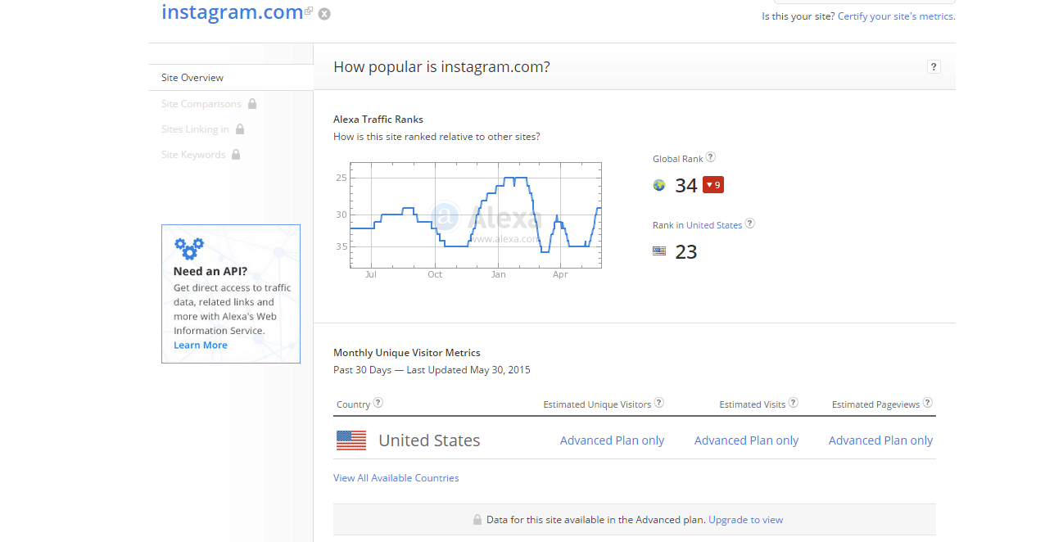Image resolution: width=1063 pixels, height=542 pixels.
Task: Click the 'How popular is instagram.com?' heading
Action: tap(441, 67)
